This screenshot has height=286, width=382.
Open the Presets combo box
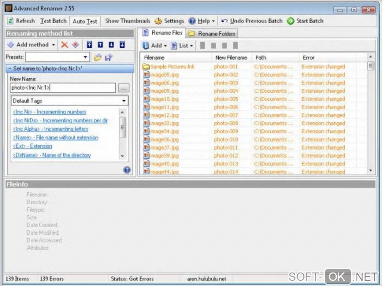pyautogui.click(x=58, y=57)
